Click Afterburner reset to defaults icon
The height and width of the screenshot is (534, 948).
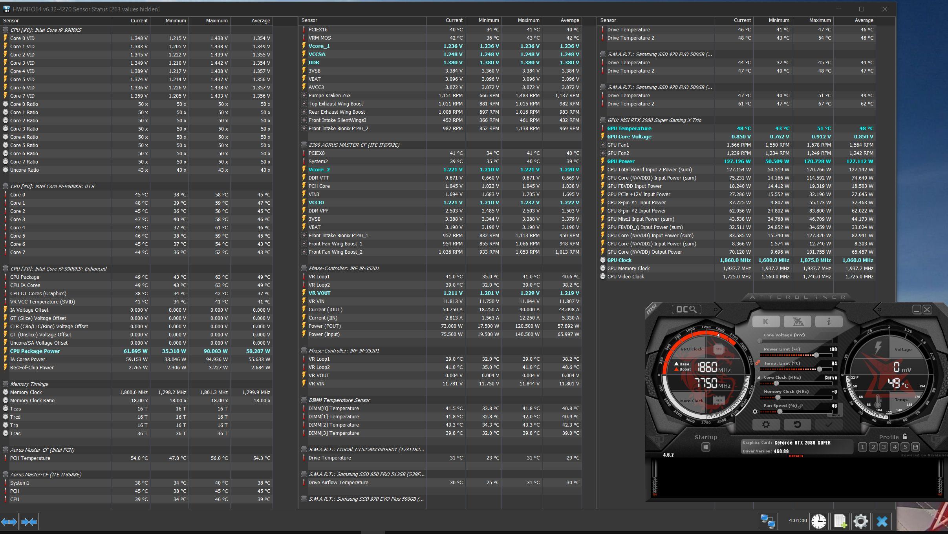[797, 424]
